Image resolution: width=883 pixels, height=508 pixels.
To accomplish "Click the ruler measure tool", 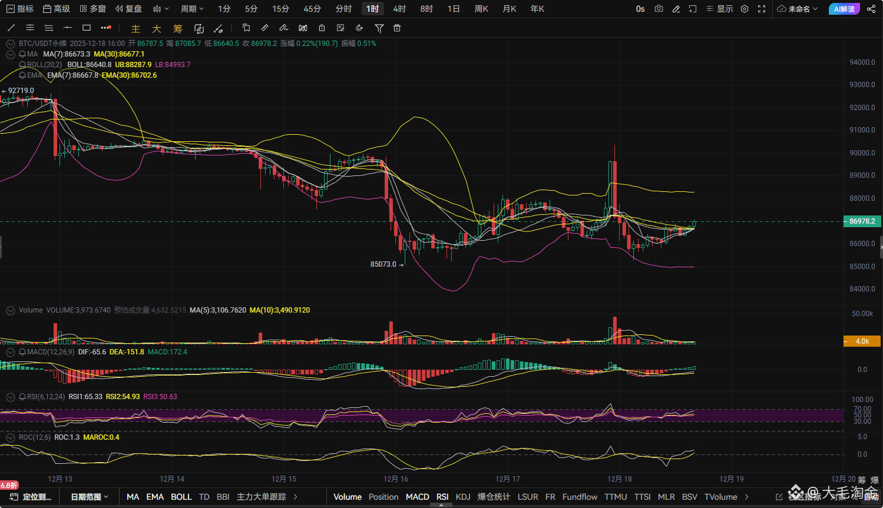I will [x=265, y=28].
